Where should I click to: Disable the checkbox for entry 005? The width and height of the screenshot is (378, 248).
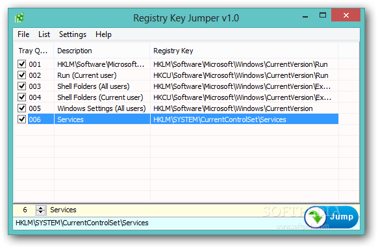(x=21, y=108)
